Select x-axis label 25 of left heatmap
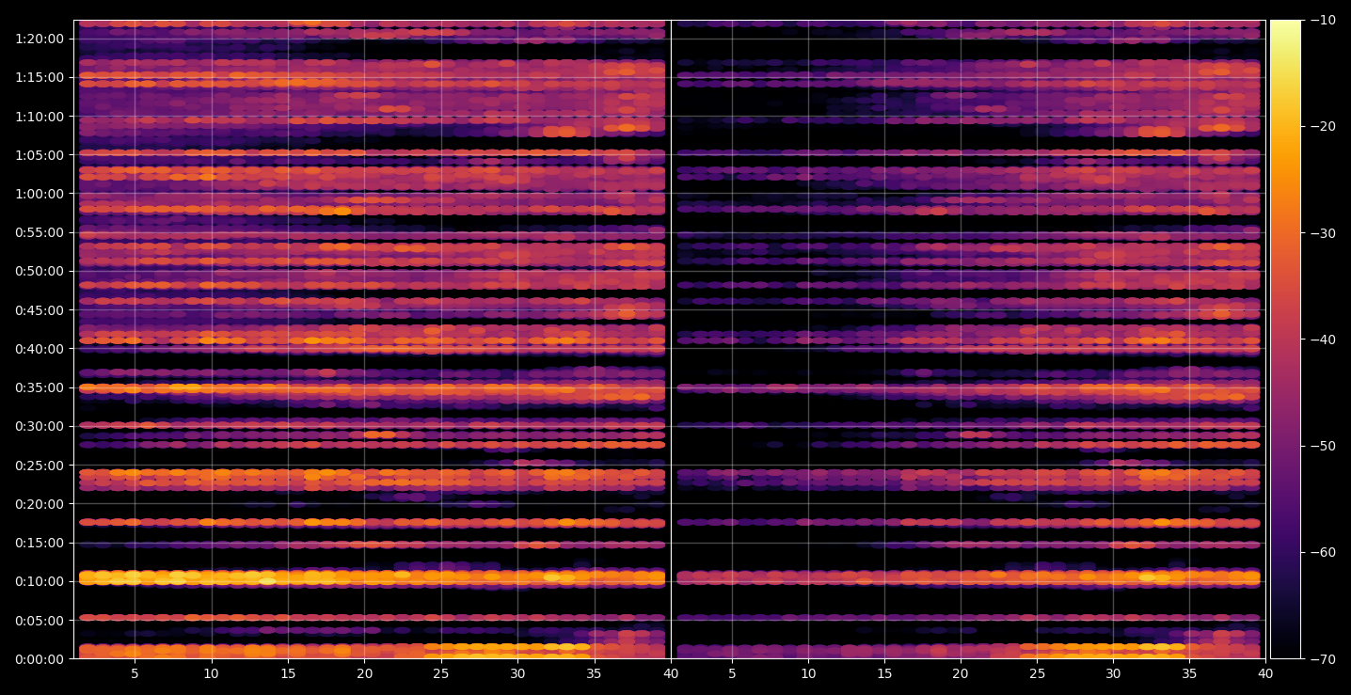Viewport: 1351px width, 695px height. point(441,673)
